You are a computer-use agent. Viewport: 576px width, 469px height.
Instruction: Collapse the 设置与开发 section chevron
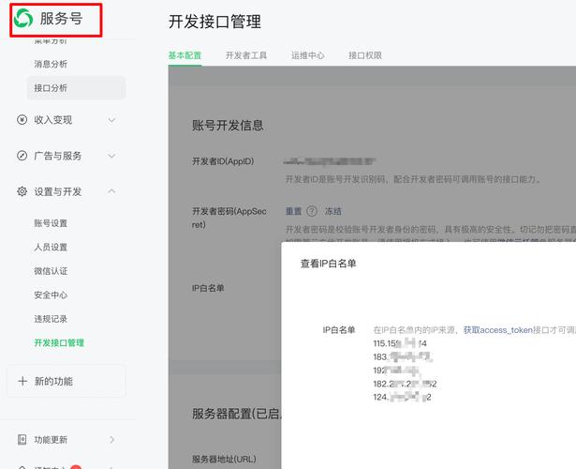(x=111, y=191)
